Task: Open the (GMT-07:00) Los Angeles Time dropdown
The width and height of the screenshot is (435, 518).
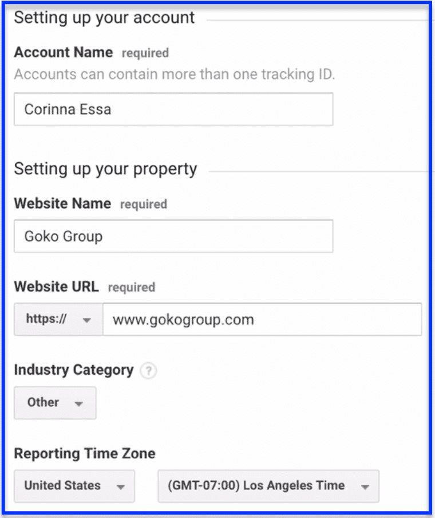Action: [x=268, y=486]
